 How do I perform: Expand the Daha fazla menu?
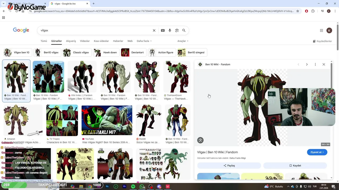coord(144,41)
